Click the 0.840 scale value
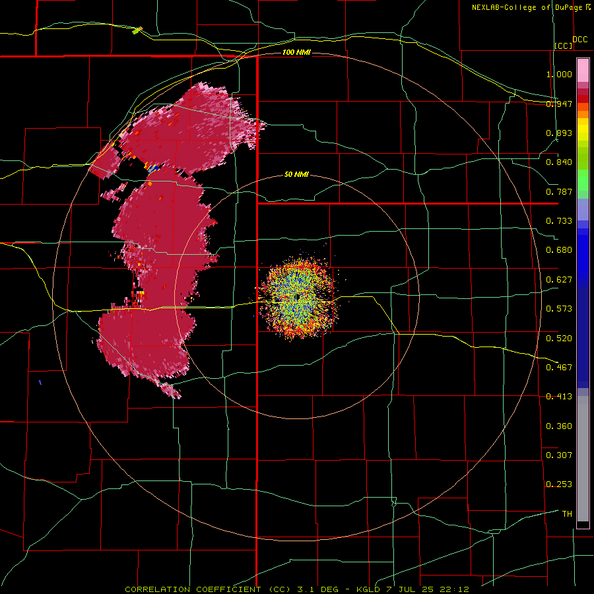 click(559, 162)
